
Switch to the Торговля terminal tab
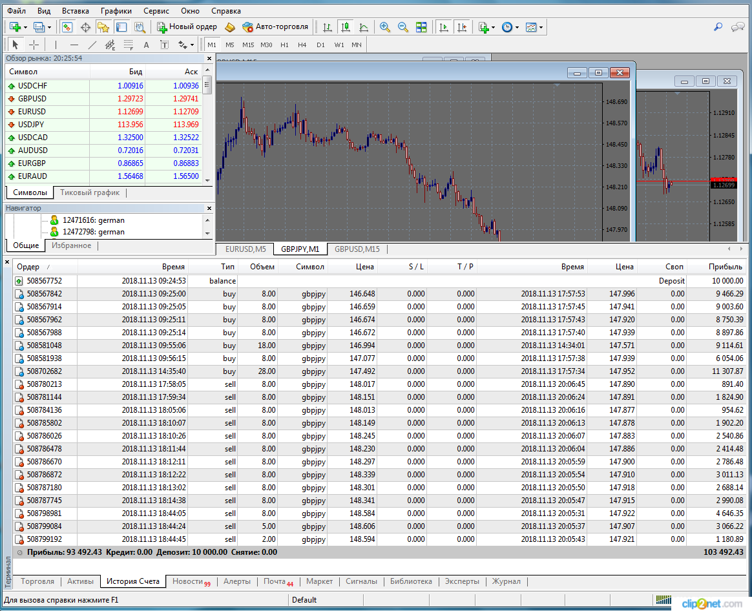click(37, 581)
